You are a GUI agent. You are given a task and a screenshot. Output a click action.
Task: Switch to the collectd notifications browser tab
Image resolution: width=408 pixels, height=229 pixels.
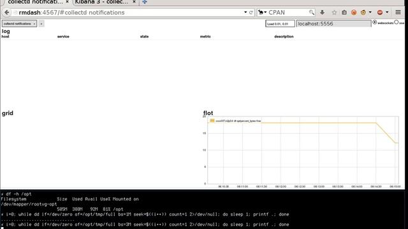(35, 2)
